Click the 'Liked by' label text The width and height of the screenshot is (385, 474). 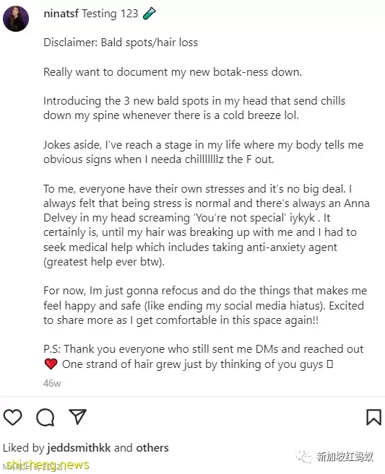pos(24,448)
